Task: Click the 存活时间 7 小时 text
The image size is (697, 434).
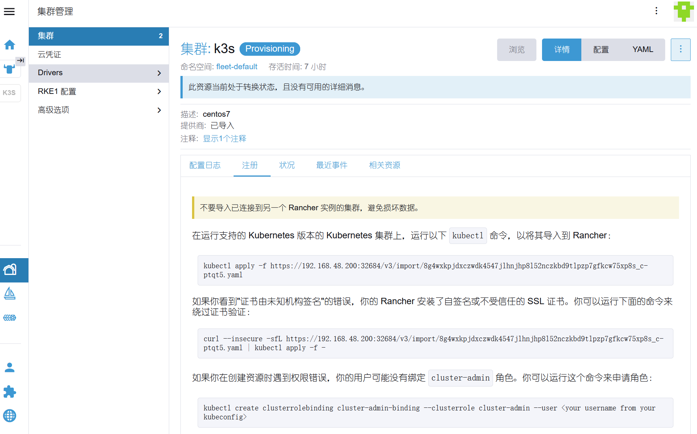Action: tap(297, 67)
